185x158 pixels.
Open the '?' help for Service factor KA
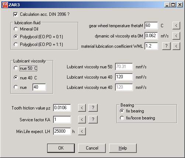click(93, 119)
